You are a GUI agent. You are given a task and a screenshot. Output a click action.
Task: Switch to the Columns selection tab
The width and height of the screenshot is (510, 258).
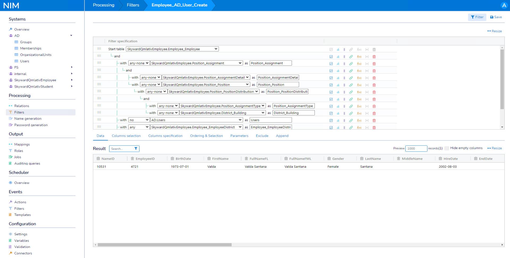(126, 136)
